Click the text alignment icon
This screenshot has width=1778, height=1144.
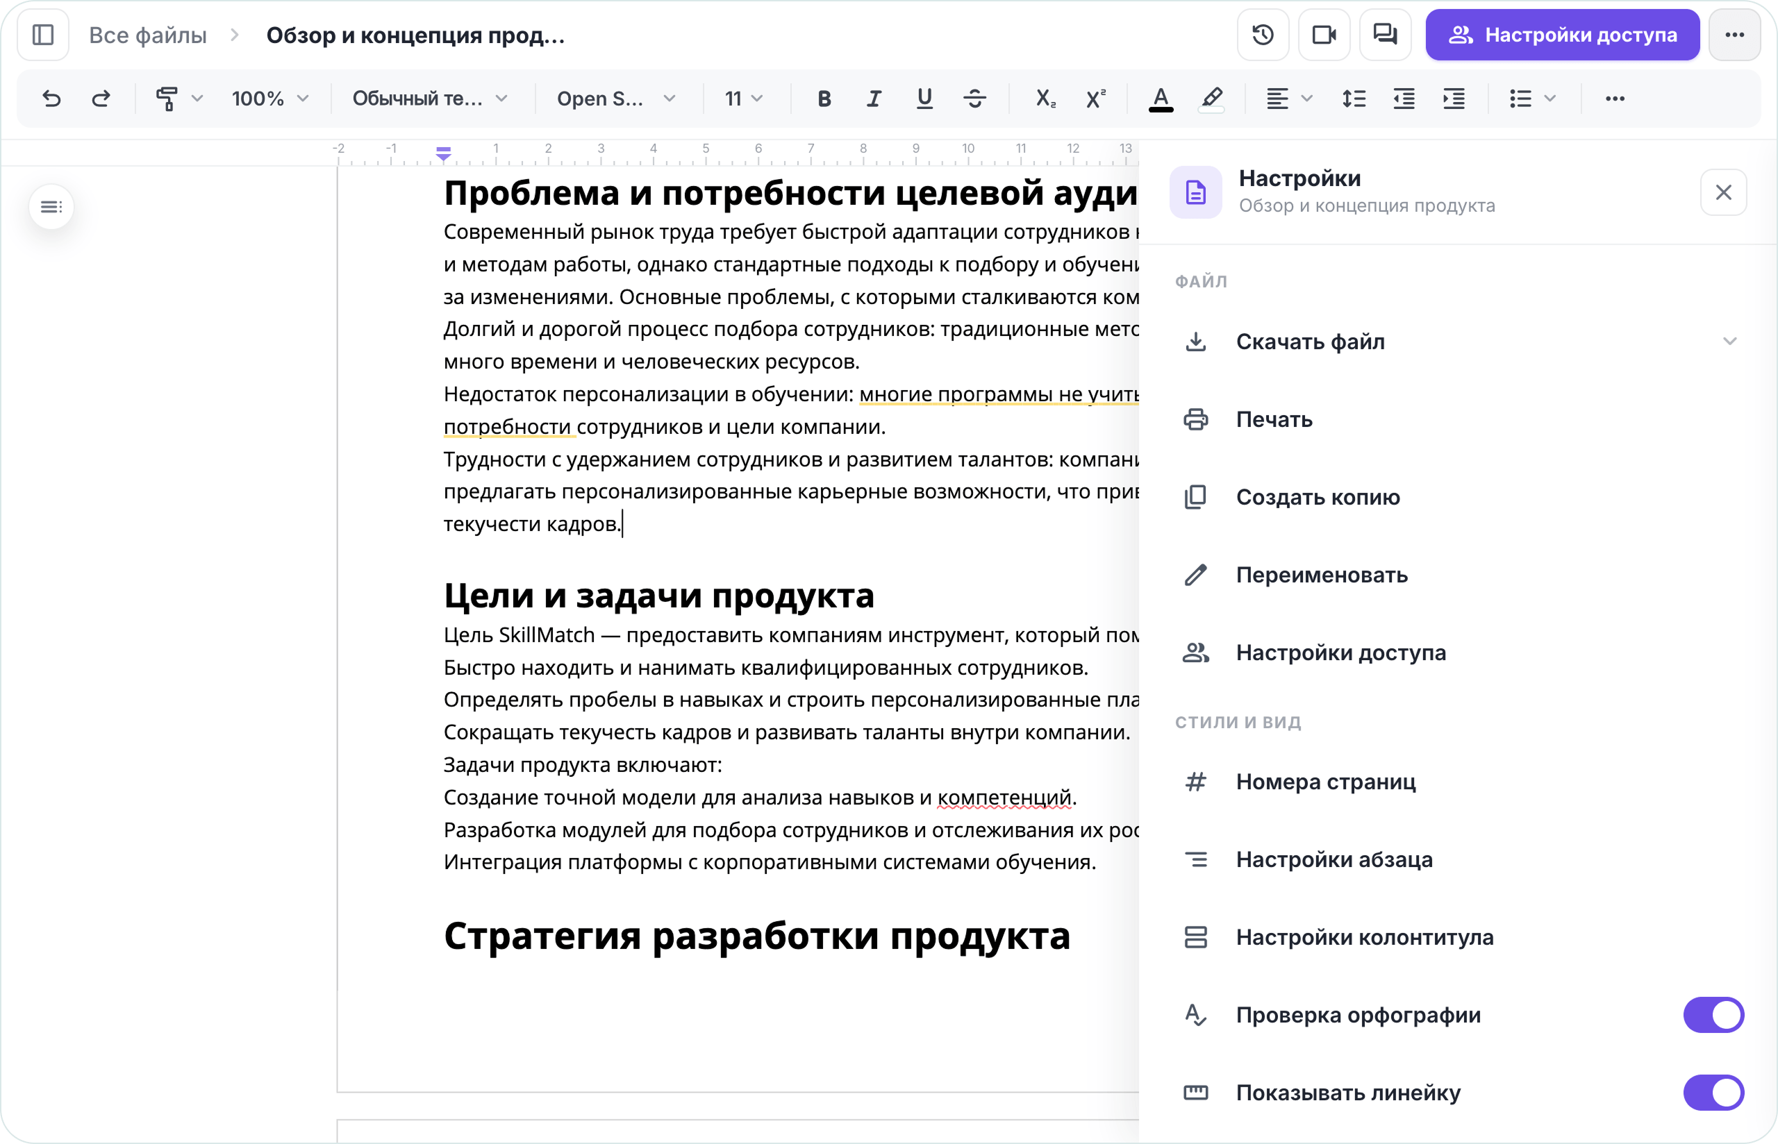[1277, 98]
